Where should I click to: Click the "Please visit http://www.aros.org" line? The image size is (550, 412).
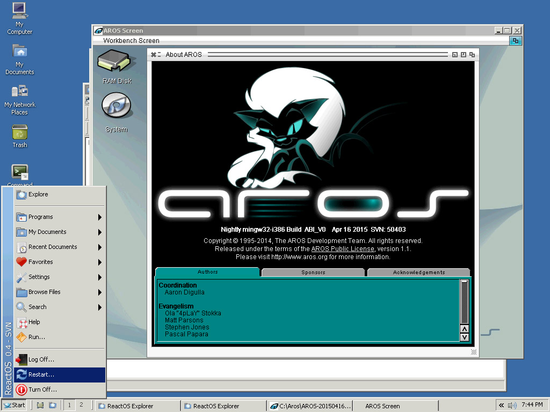[x=313, y=257]
